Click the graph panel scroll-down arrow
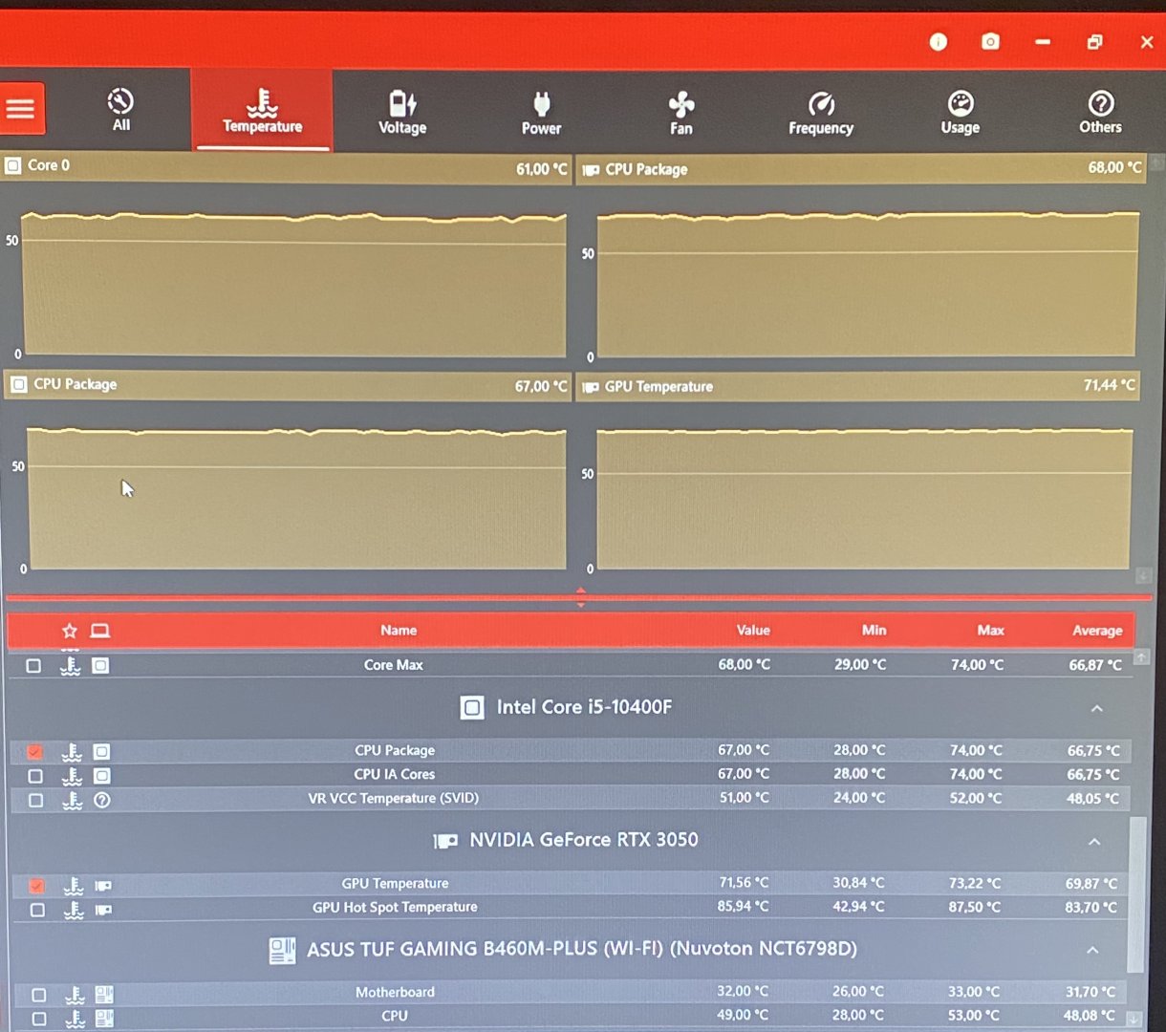 1144,575
